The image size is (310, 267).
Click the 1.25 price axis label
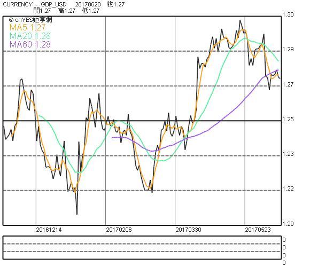[288, 119]
